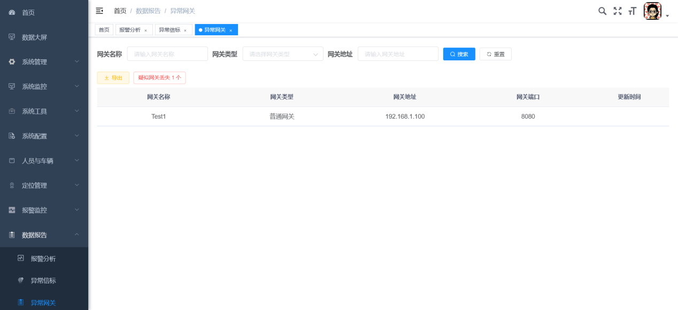Click the 数据报告 breadcrumb link
This screenshot has height=310, width=678.
(148, 11)
